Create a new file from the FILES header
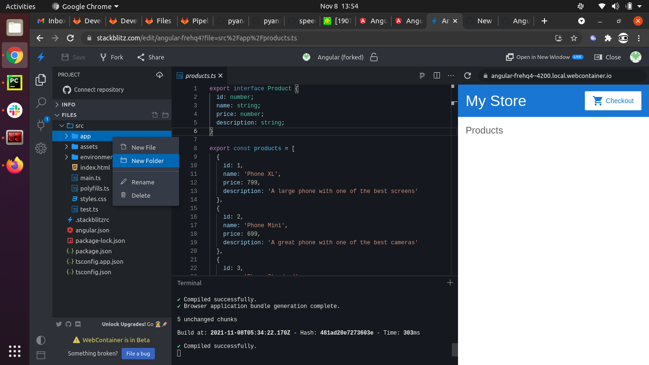 (154, 115)
